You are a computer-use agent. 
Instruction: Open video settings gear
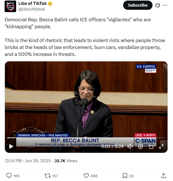140,146
